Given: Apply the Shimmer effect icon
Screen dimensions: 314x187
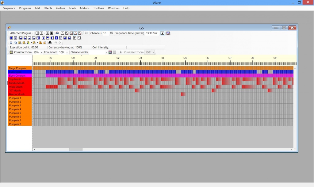Looking at the screenshot, I should (69, 38).
